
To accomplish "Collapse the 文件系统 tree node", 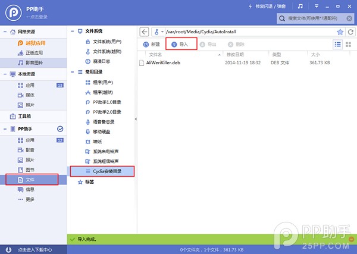I will coord(73,31).
